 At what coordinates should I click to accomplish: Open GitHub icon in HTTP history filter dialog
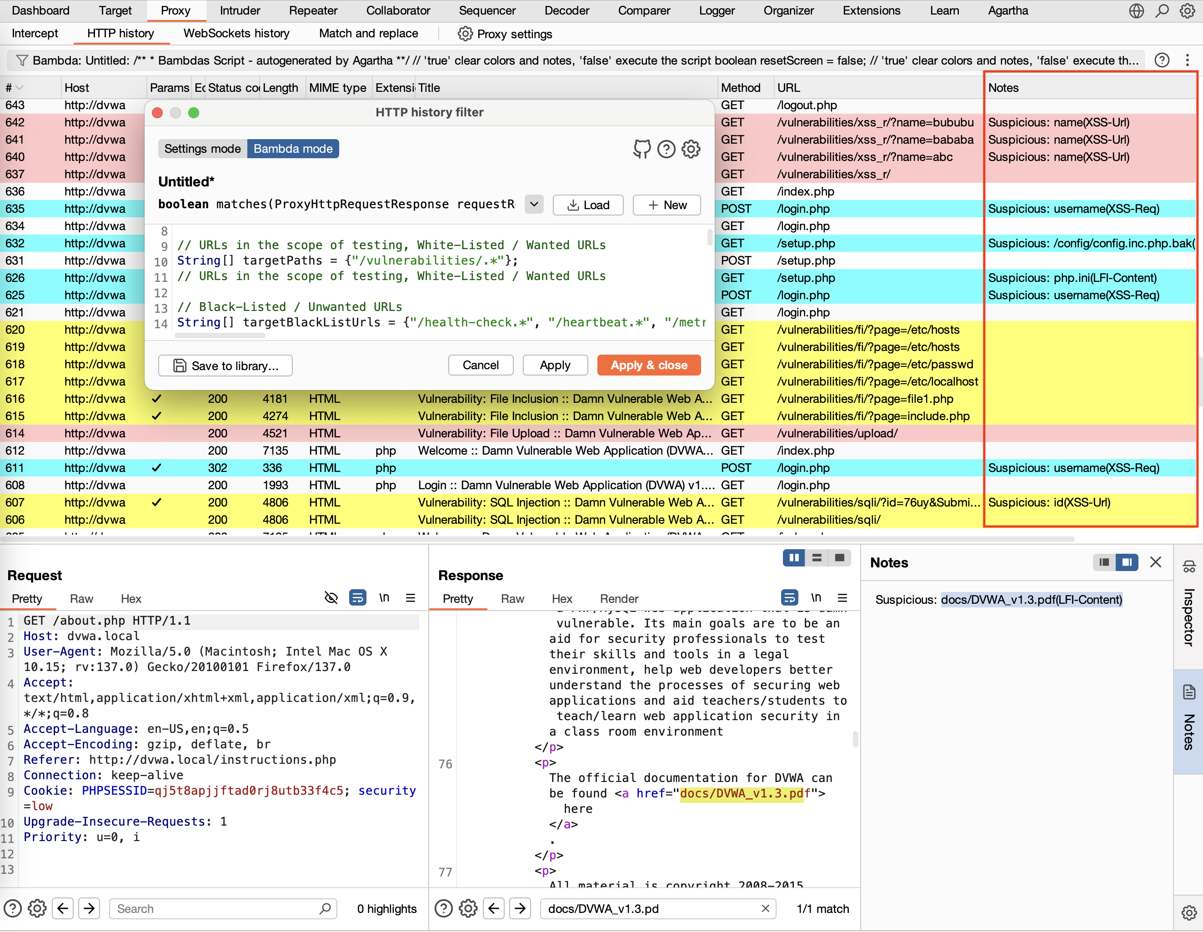click(642, 149)
